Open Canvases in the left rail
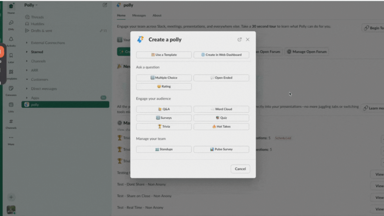The height and width of the screenshot is (216, 384). pos(11,91)
